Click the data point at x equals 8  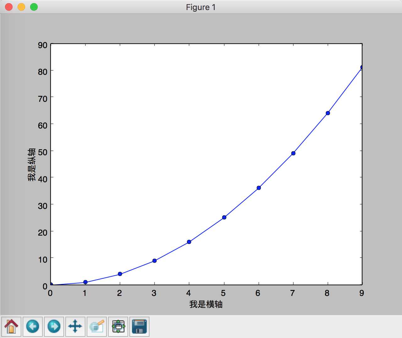click(328, 113)
